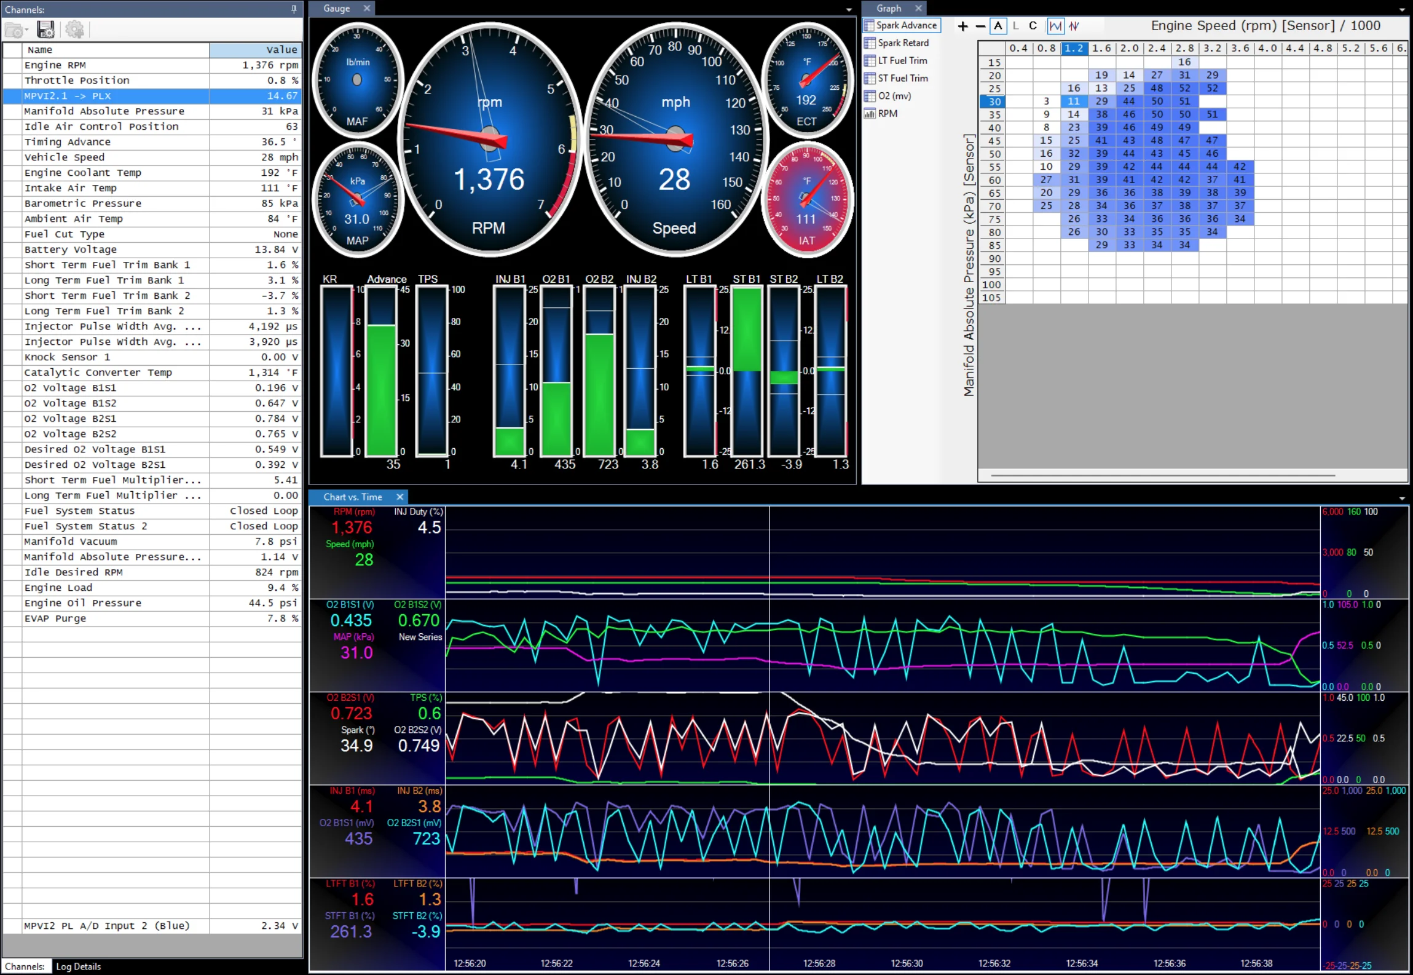Select the ST Fuel Trim graph table

pos(895,78)
